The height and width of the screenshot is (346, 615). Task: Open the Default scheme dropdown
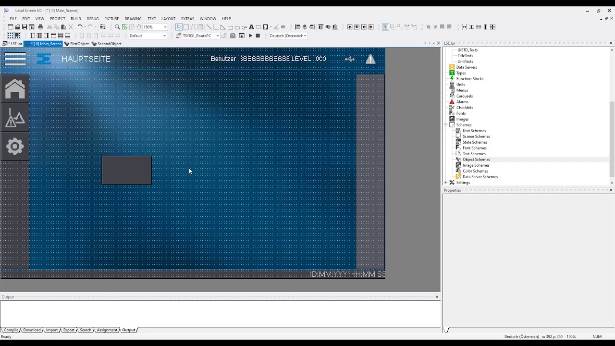[x=164, y=36]
